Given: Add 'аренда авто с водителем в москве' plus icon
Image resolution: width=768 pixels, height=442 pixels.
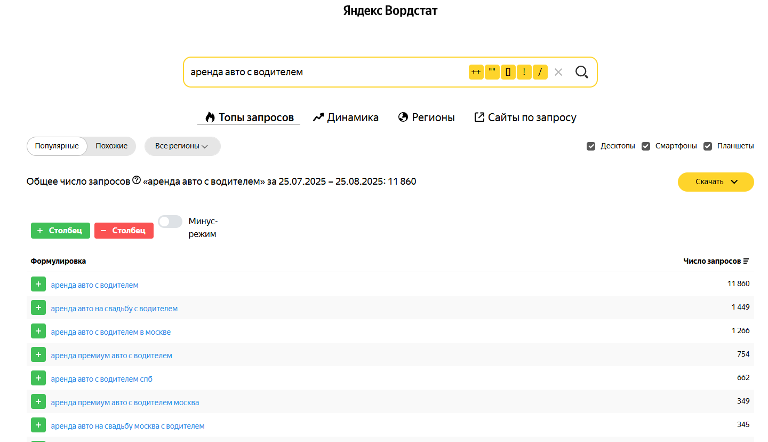Looking at the screenshot, I should pyautogui.click(x=38, y=331).
